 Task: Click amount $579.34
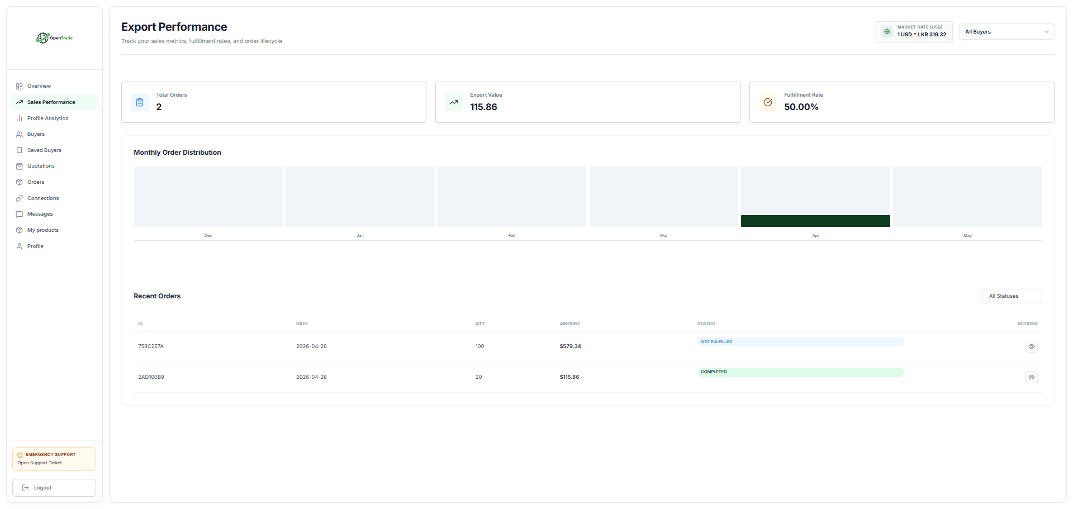tap(570, 346)
